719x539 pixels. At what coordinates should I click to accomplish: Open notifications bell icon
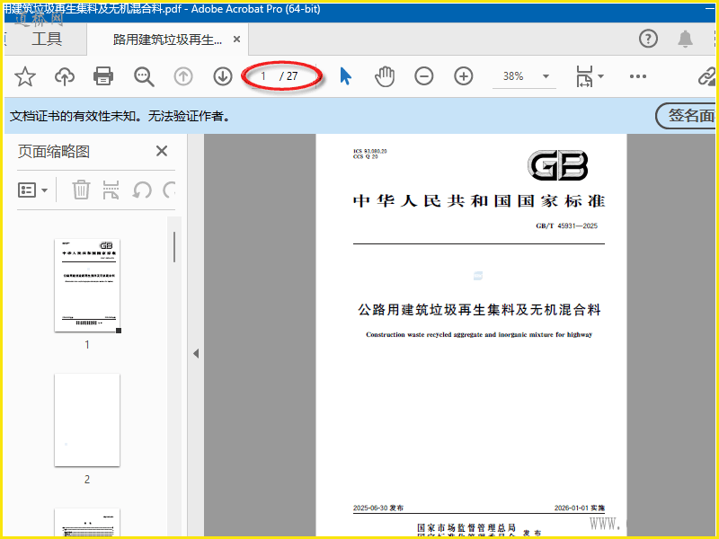point(685,39)
